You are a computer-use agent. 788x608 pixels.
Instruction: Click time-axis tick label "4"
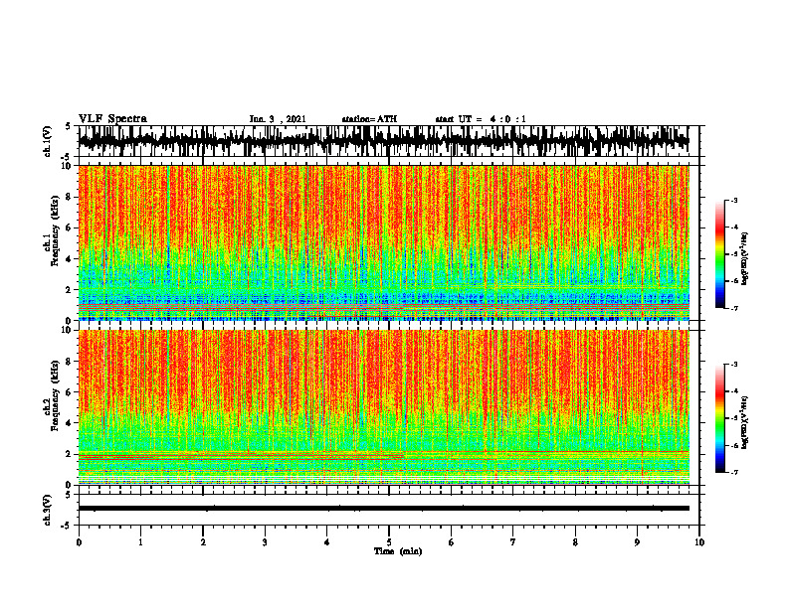click(327, 542)
